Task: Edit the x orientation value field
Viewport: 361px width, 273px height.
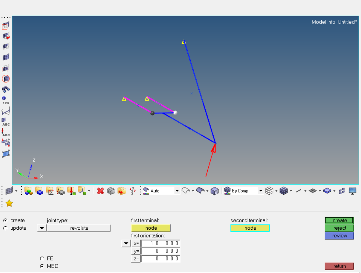Action: click(x=161, y=243)
